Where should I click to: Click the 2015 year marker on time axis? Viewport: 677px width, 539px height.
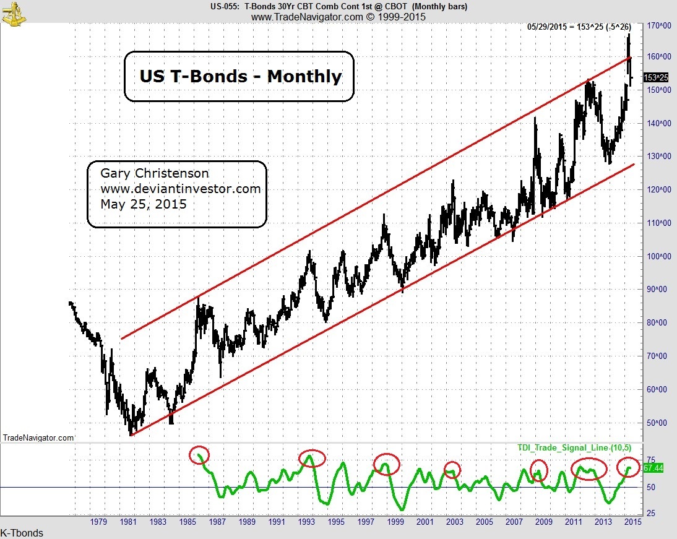click(x=633, y=521)
